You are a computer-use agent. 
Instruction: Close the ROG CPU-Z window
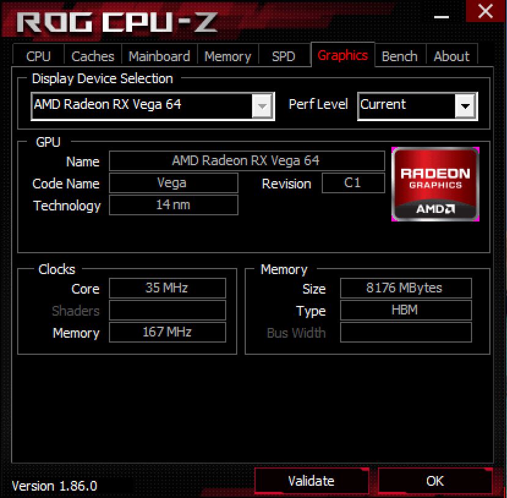485,12
